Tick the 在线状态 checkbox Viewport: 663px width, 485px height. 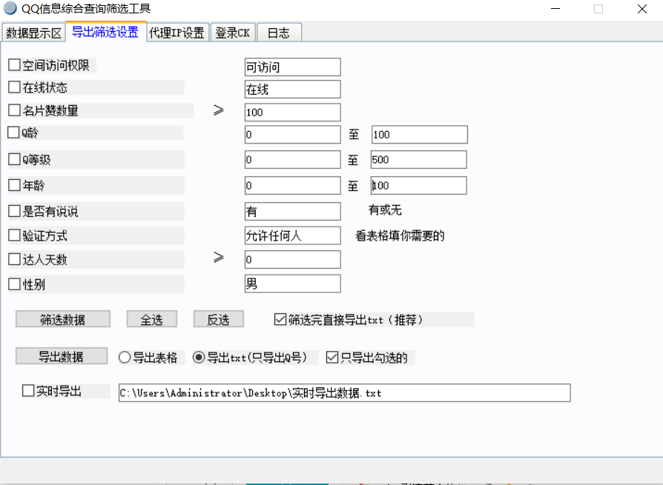tap(15, 88)
